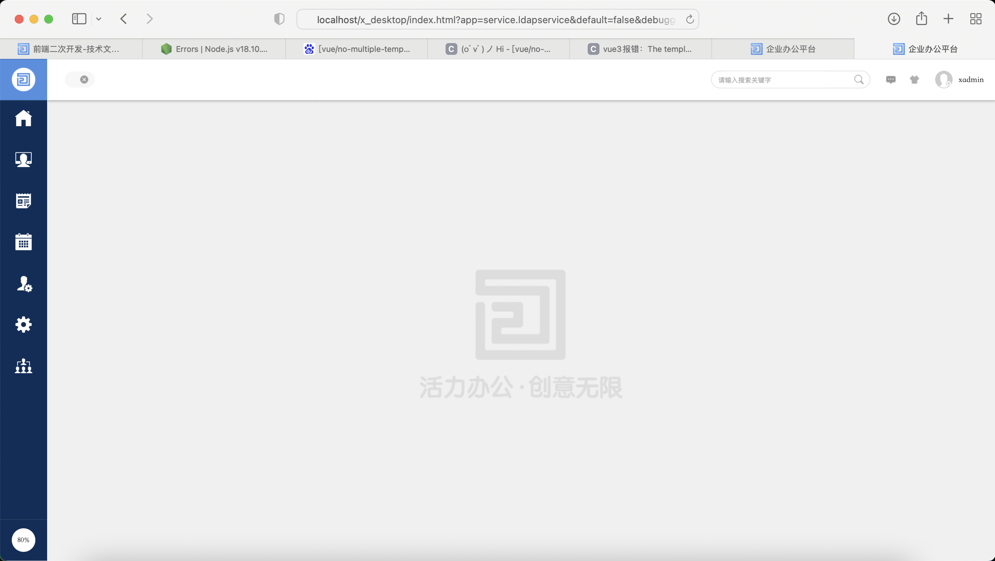Image resolution: width=995 pixels, height=561 pixels.
Task: Open the calendar sidebar icon
Action: (24, 242)
